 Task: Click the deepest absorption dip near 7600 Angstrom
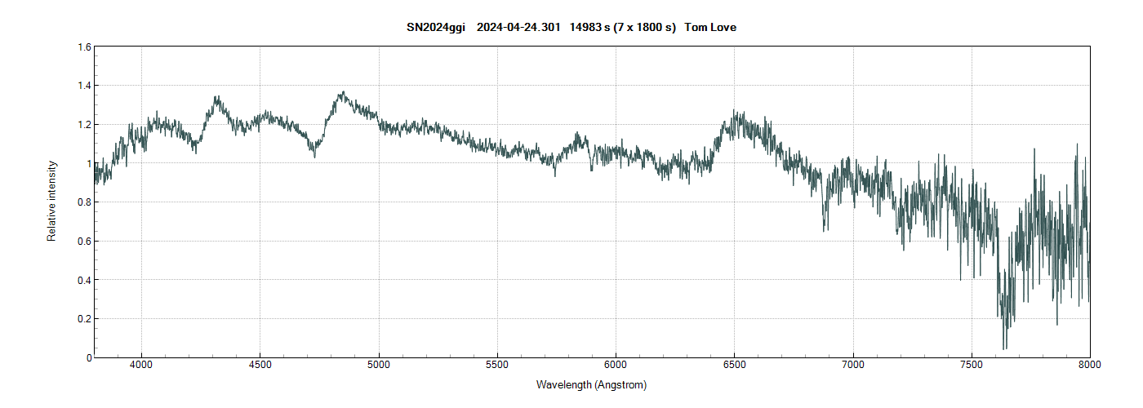pos(1004,347)
